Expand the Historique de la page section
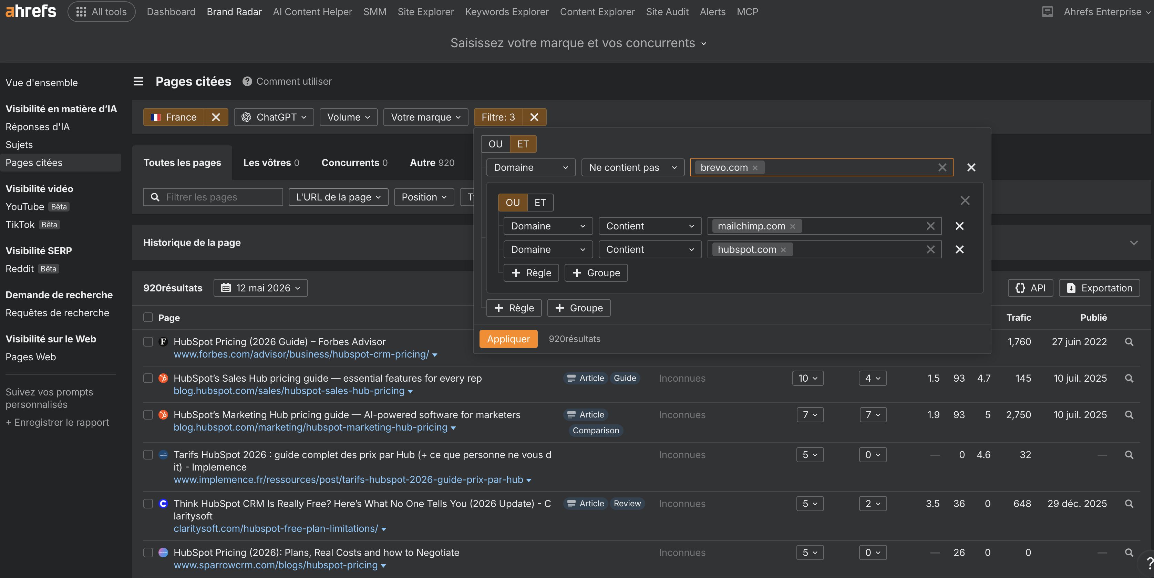The image size is (1154, 578). tap(1133, 243)
